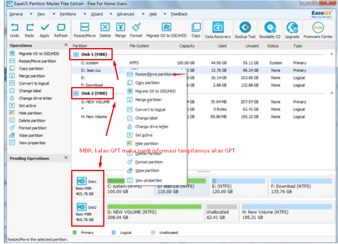Select the G: NEW VOLUME partition row
This screenshot has height=244, width=338.
pos(203,102)
